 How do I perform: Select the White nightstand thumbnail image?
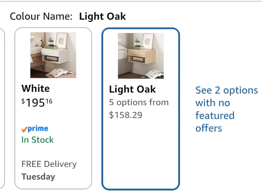click(53, 55)
